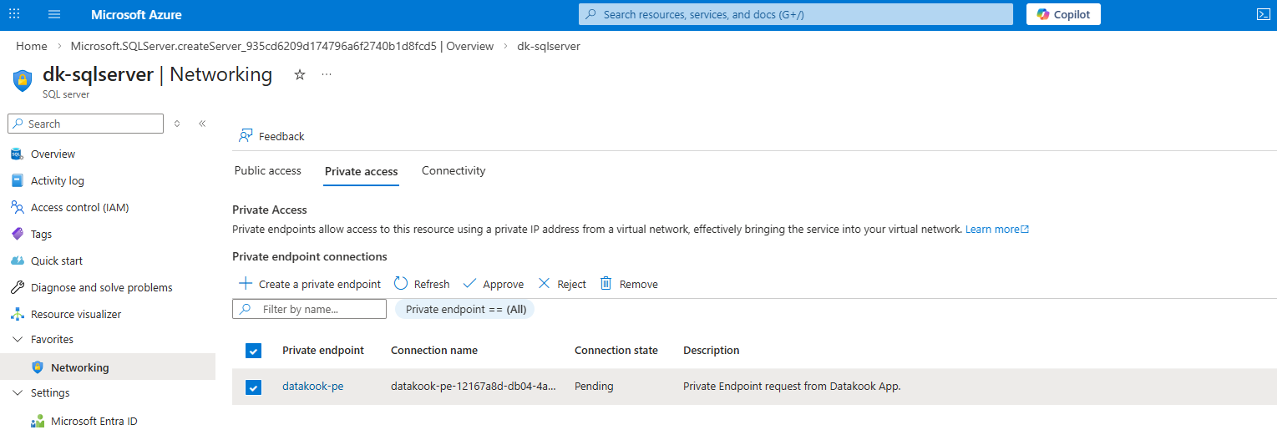Click the Networking shield icon in sidebar
Screen dimensions: 1277x440
[x=37, y=367]
